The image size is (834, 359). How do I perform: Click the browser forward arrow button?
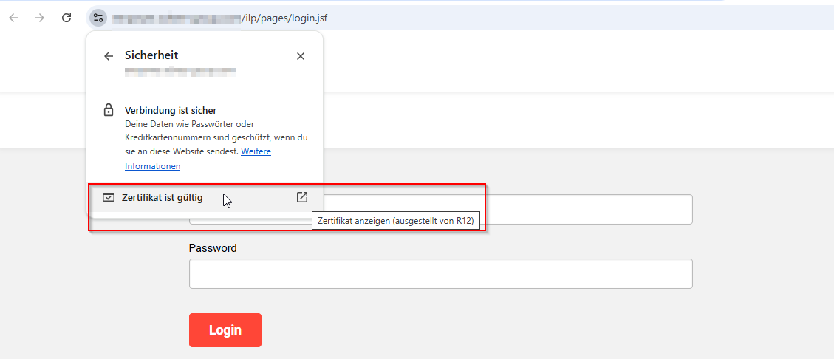[40, 18]
